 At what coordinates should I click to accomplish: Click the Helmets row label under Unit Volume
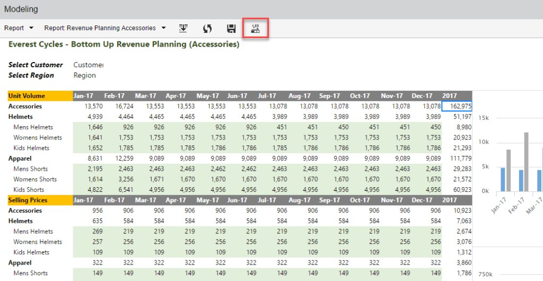pos(21,117)
